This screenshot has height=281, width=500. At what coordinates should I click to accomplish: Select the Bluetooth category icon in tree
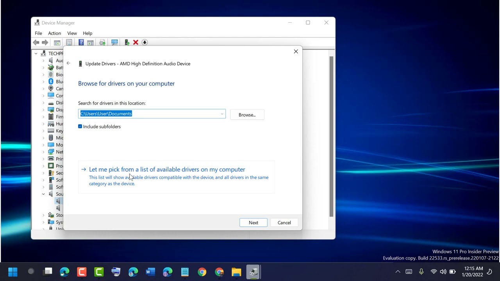[x=51, y=82]
